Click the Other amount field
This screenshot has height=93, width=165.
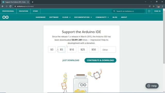coord(108,49)
